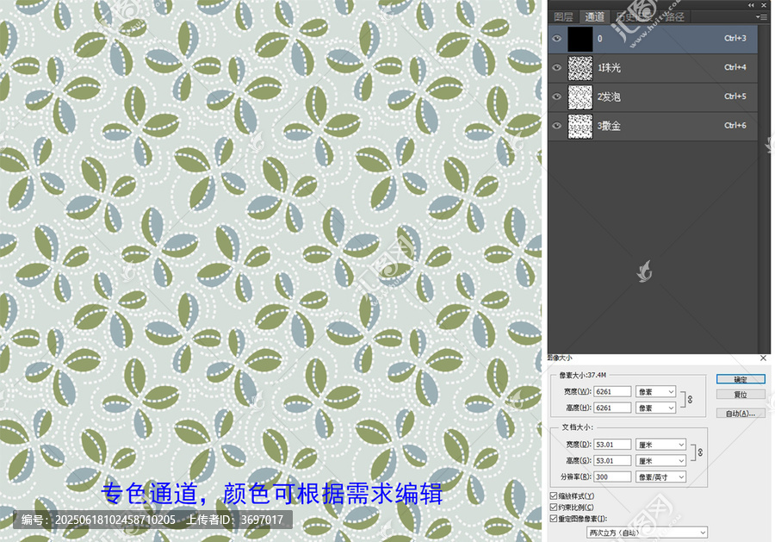Click the black thumbnail of channel 0
The image size is (775, 542).
(x=580, y=39)
